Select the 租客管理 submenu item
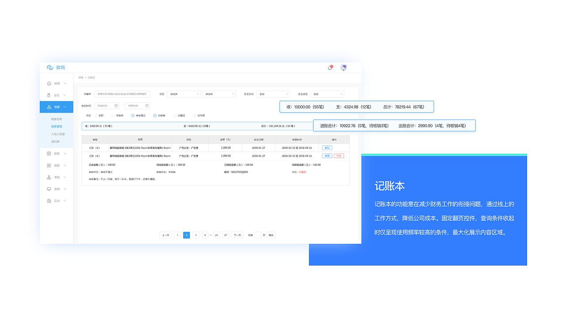This screenshot has width=566, height=318. (x=56, y=127)
